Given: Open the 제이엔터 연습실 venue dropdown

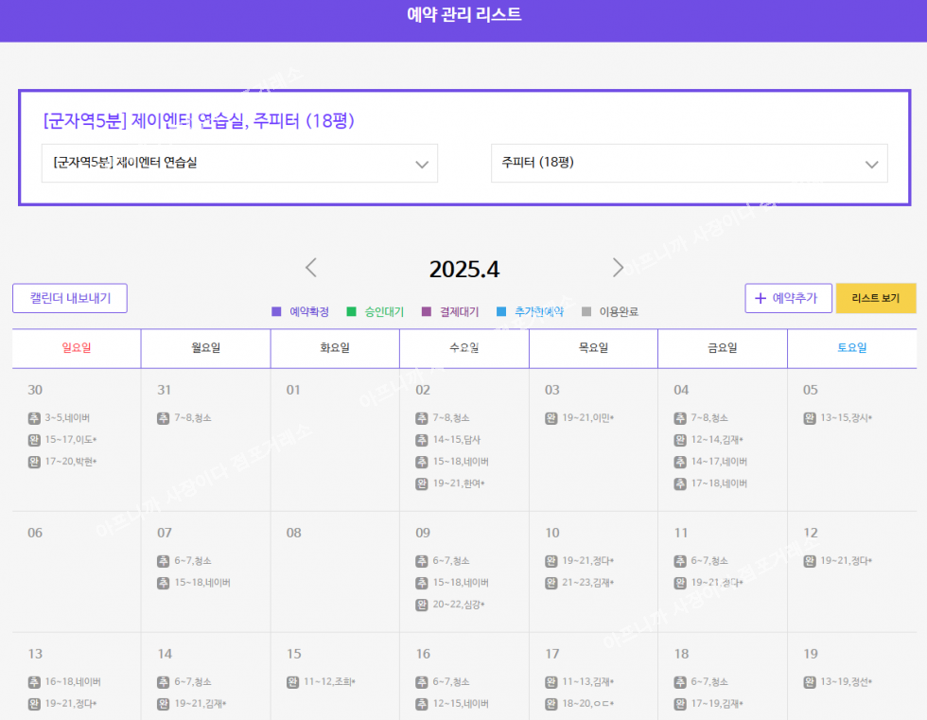Looking at the screenshot, I should point(239,163).
